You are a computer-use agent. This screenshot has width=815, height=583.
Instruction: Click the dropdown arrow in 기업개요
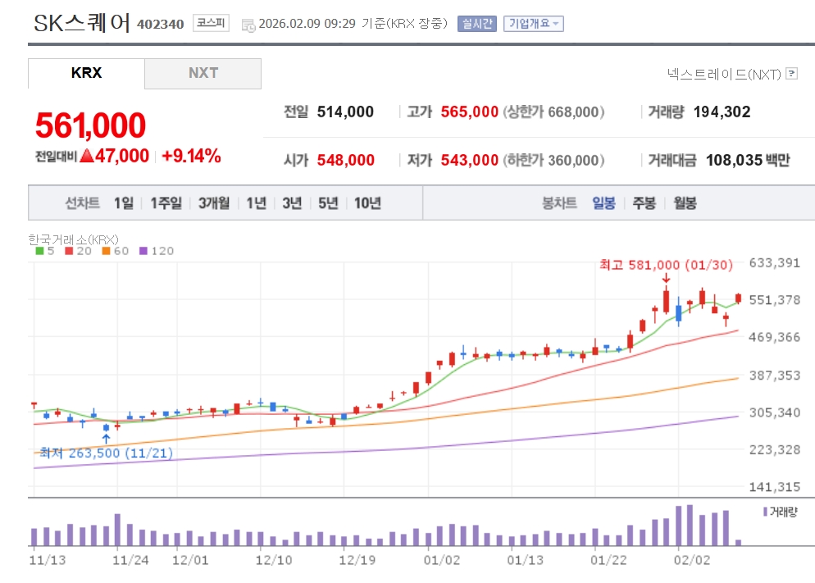[557, 24]
